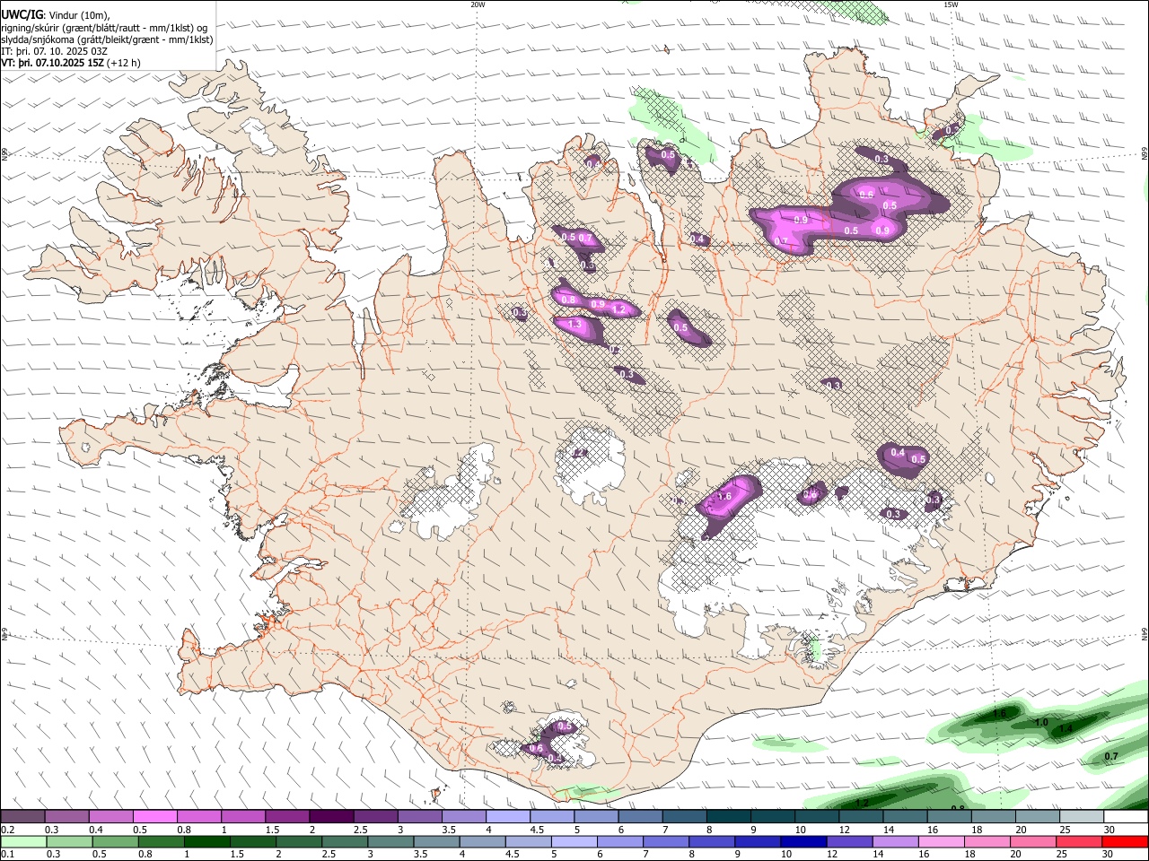This screenshot has height=861, width=1149.
Task: Pick pink lower swatch between 18 and 20
Action: point(987,842)
